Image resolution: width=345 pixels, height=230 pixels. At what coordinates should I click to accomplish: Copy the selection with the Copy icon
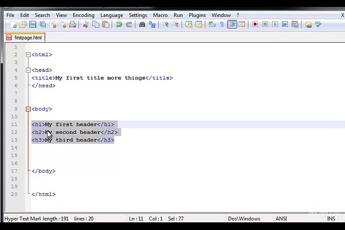[x=96, y=24]
